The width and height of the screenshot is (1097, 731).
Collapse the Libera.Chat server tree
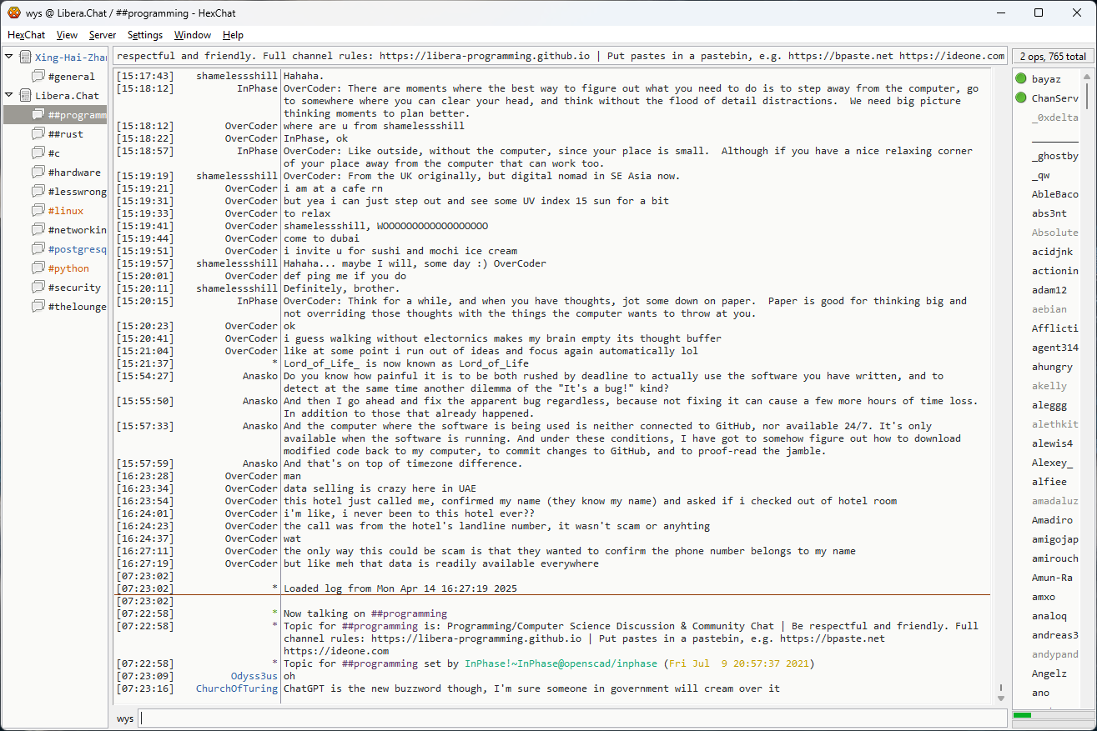pyautogui.click(x=9, y=96)
